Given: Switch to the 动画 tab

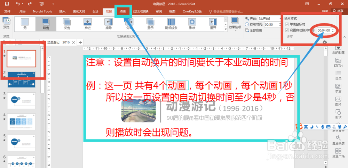Looking at the screenshot, I should 122,11.
